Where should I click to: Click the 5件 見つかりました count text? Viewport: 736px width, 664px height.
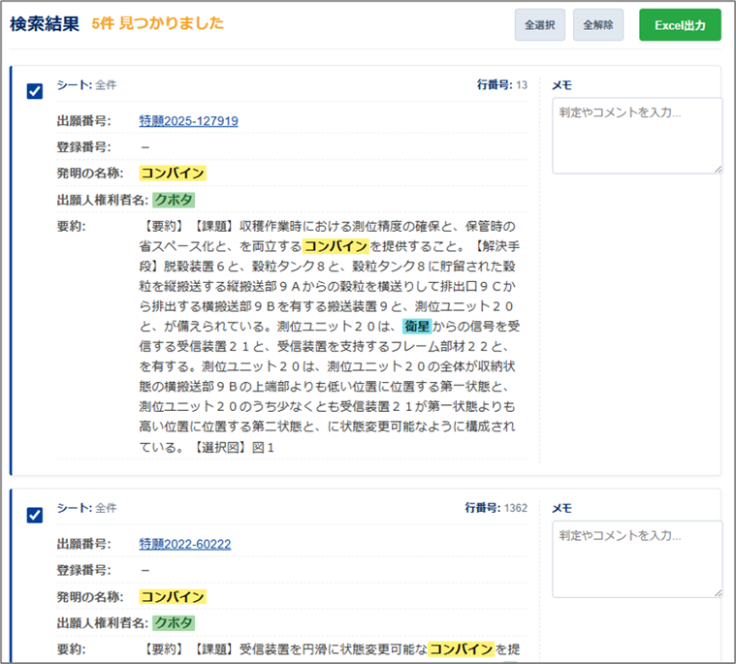click(157, 23)
